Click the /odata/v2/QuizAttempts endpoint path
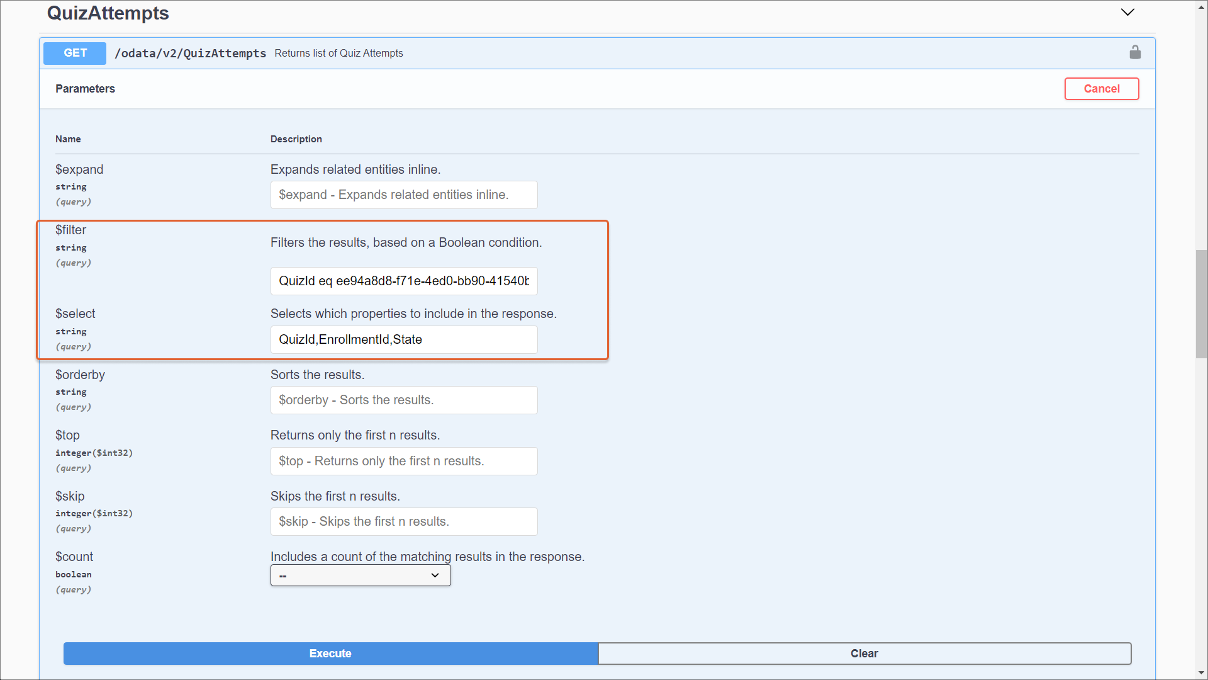Image resolution: width=1208 pixels, height=680 pixels. pyautogui.click(x=190, y=54)
